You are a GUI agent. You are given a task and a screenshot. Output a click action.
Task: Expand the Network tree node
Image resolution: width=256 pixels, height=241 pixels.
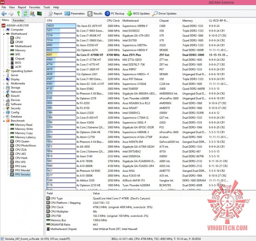pyautogui.click(x=4, y=92)
